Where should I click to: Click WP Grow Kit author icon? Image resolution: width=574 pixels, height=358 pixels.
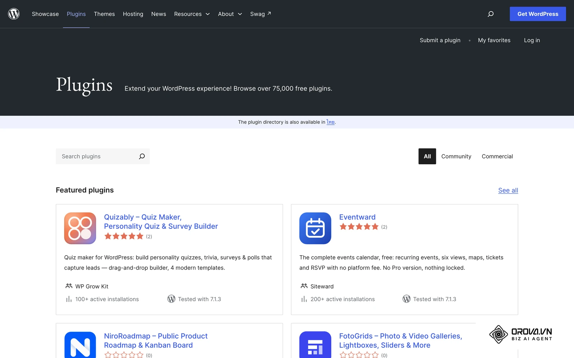coord(69,286)
